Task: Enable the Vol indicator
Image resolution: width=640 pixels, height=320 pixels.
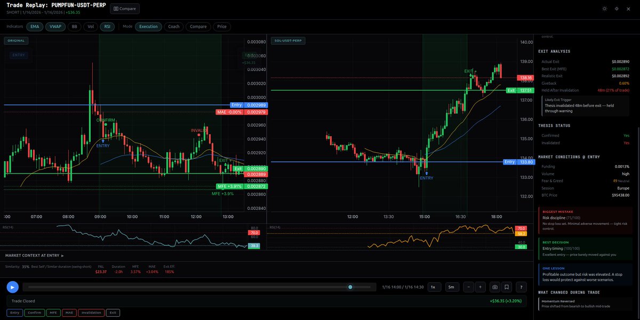Action: click(90, 27)
